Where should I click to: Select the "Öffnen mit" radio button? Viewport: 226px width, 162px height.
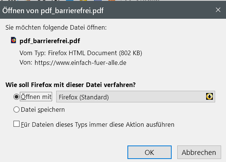16,97
